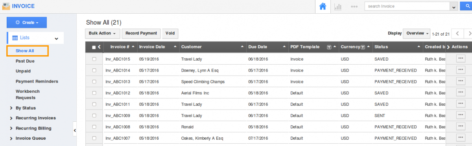Check the Inv_ABC1013 row checkbox
This screenshot has width=472, height=146.
click(x=94, y=82)
